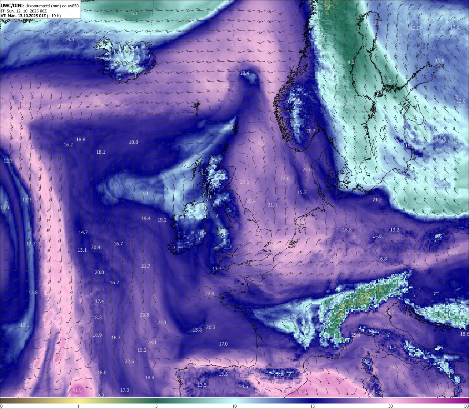The width and height of the screenshot is (469, 409).
Task: Click the 4.8 value over Sweden
Action: (351, 62)
